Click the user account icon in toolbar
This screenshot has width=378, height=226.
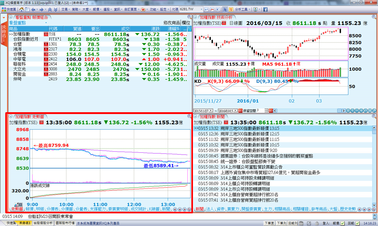255,9
